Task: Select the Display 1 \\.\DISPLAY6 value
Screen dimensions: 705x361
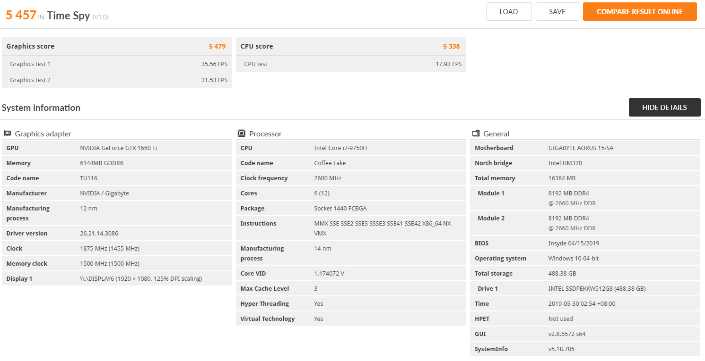Action: click(141, 278)
